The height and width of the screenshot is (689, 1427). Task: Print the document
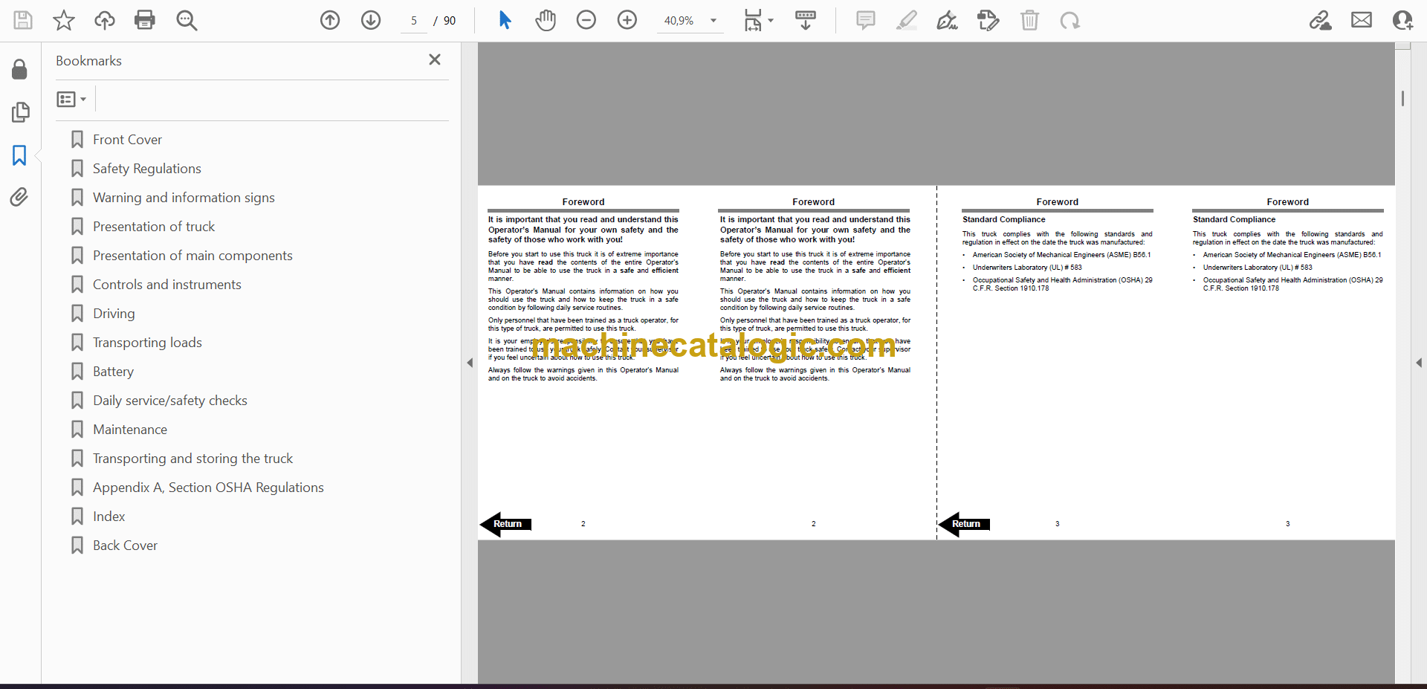pos(145,20)
